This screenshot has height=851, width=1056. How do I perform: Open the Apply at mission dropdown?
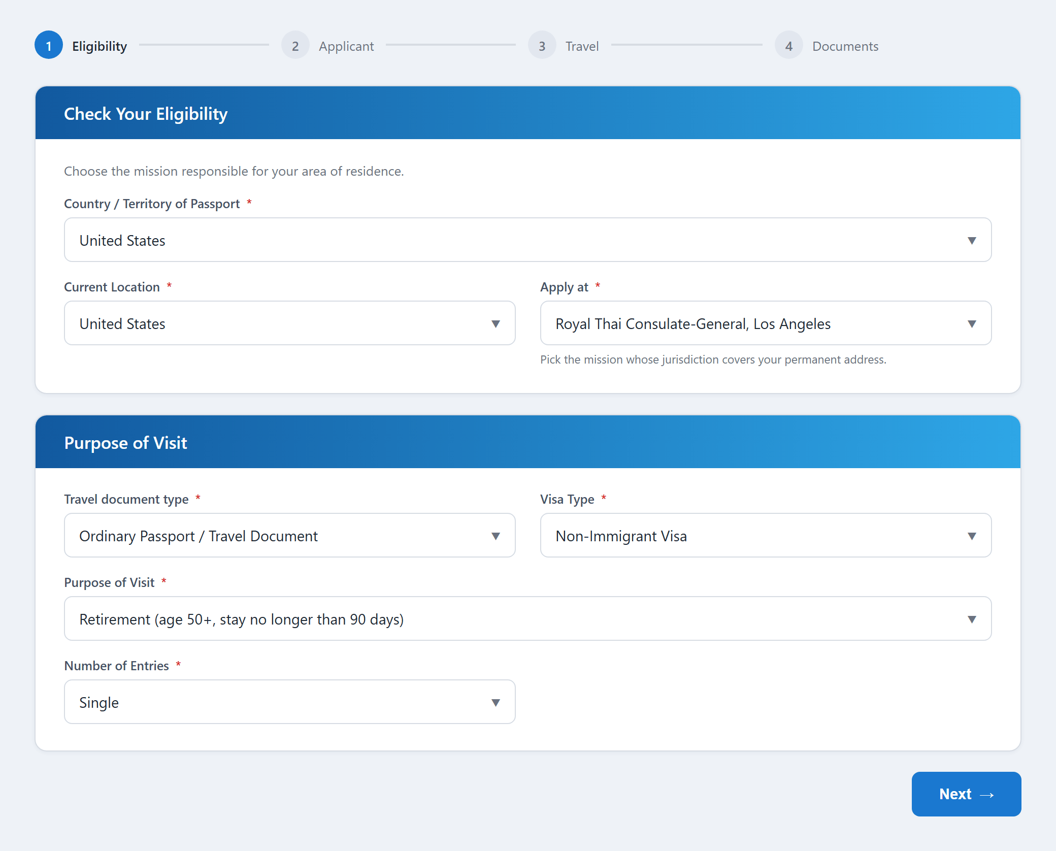766,323
